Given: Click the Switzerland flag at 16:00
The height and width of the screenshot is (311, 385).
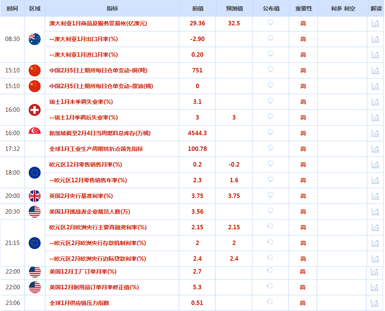Looking at the screenshot, I should [35, 110].
